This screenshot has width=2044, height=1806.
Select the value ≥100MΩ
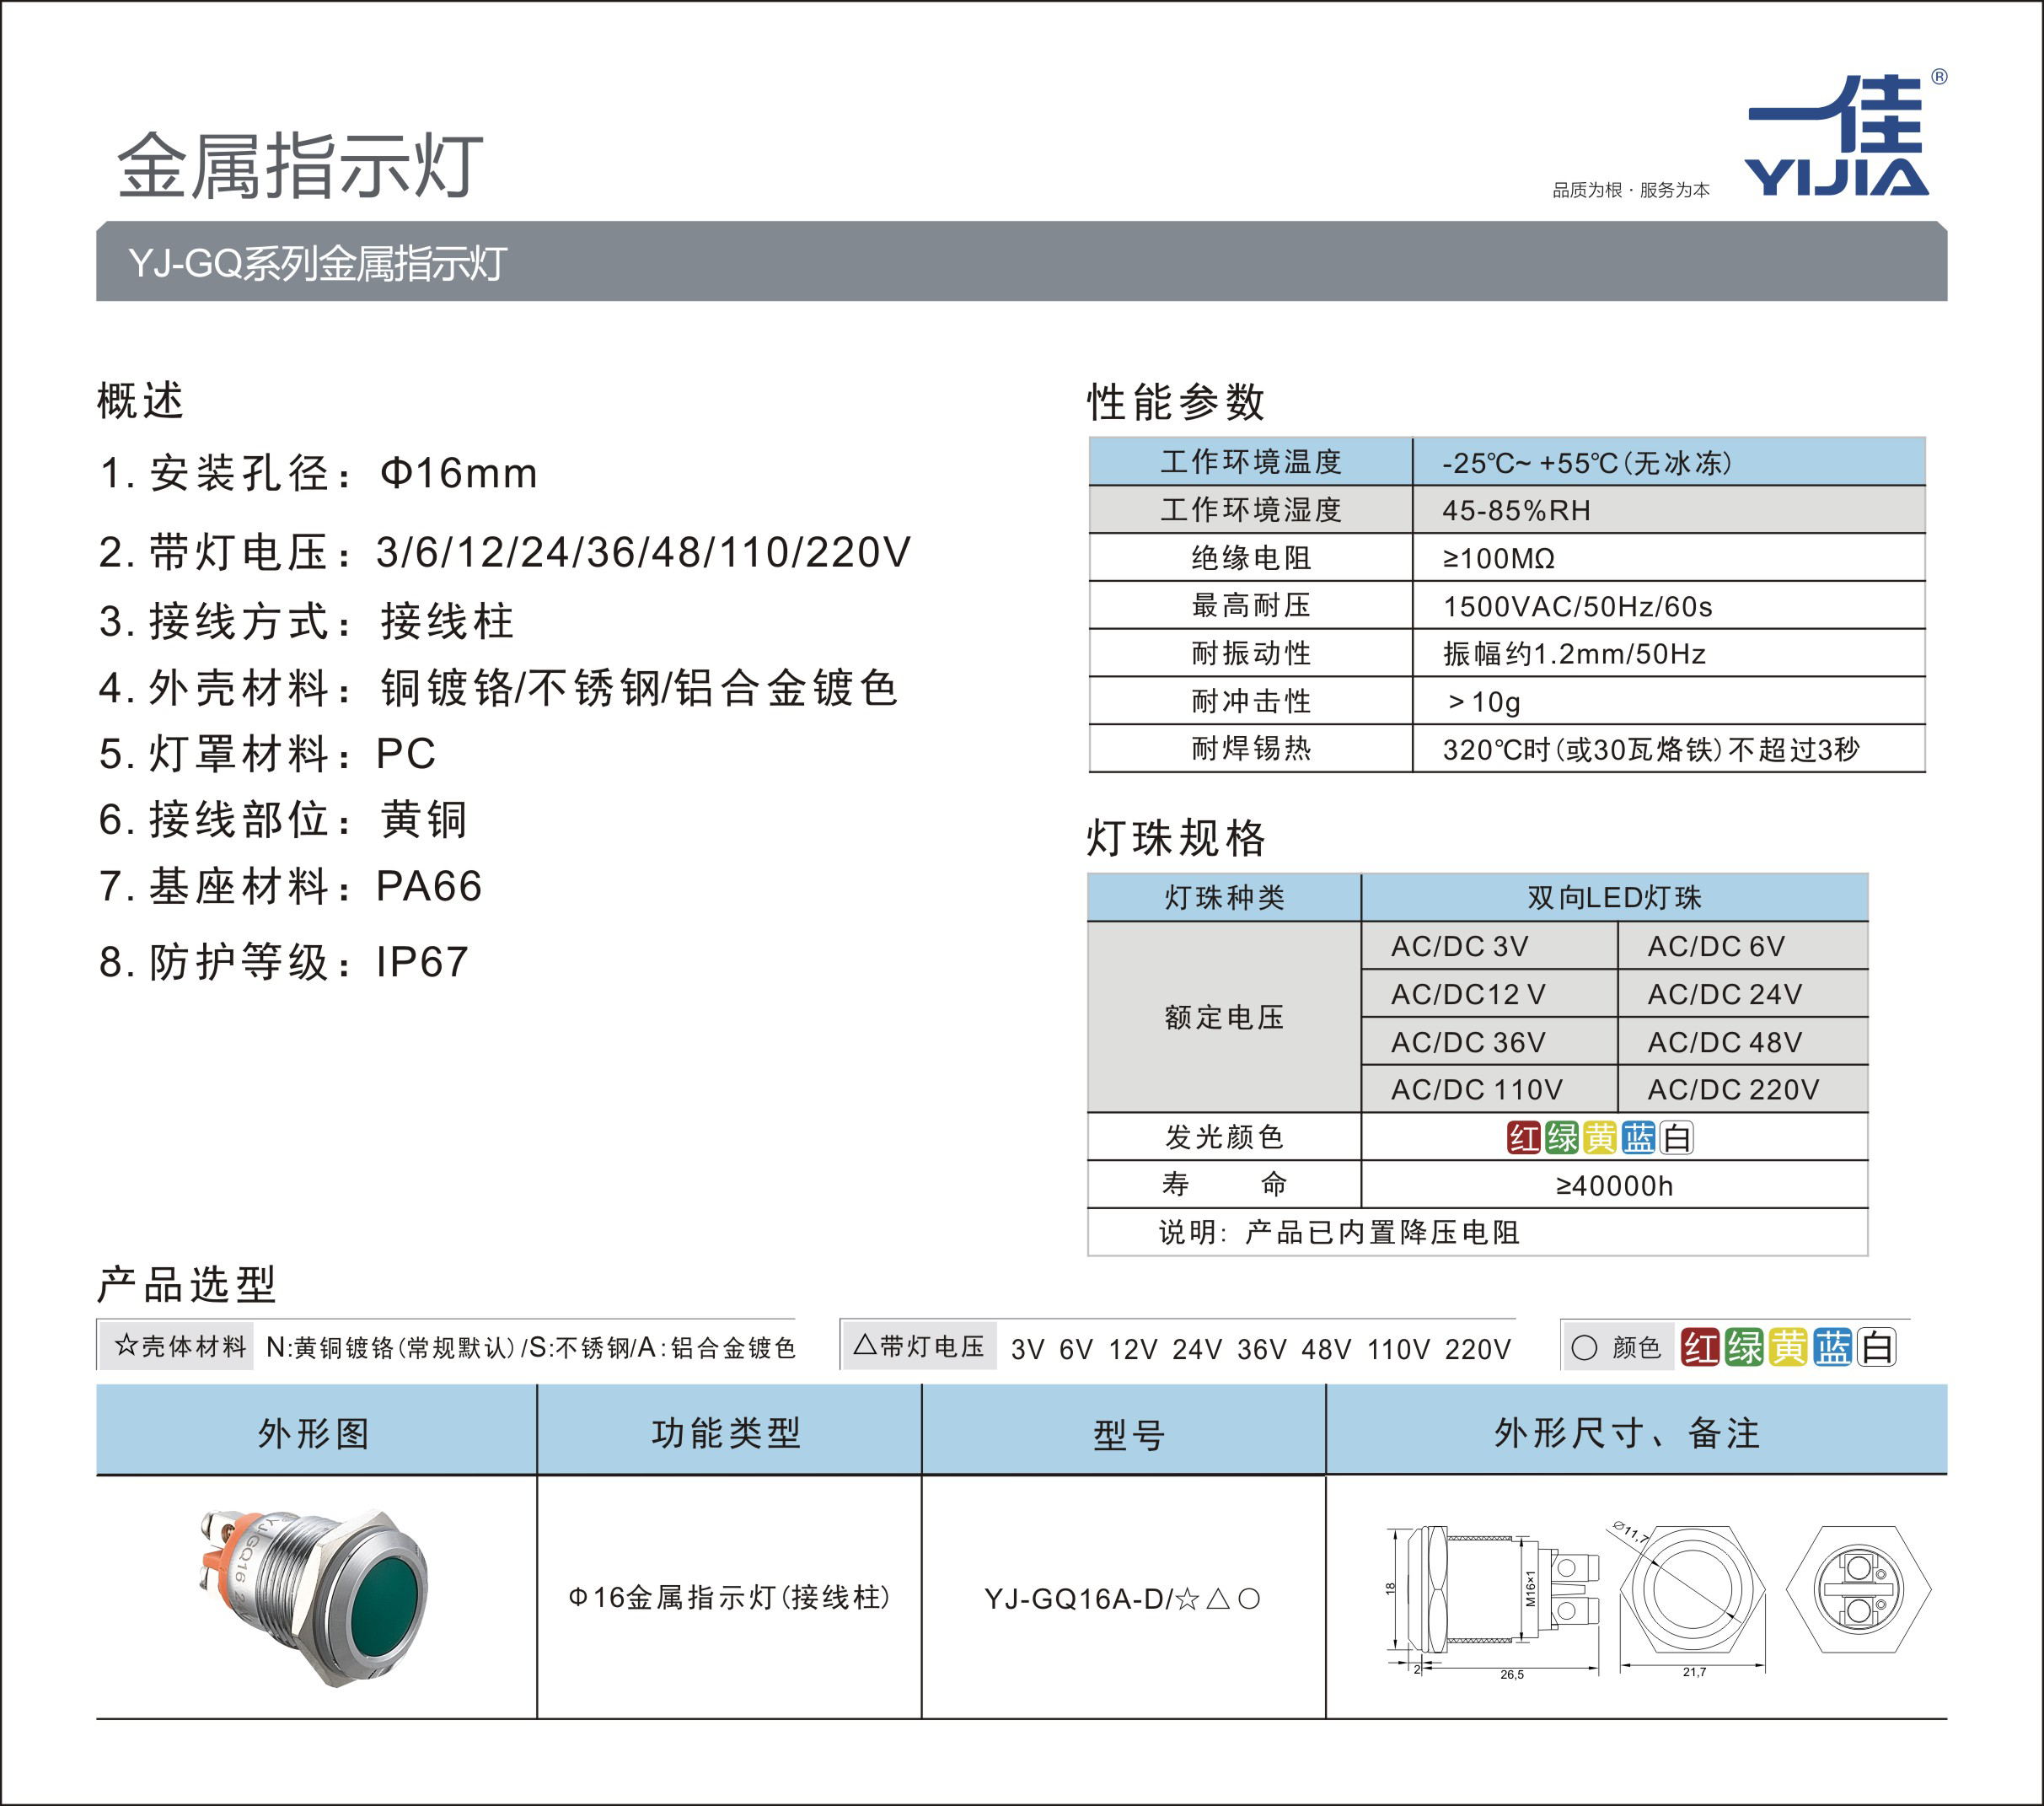click(x=1498, y=558)
